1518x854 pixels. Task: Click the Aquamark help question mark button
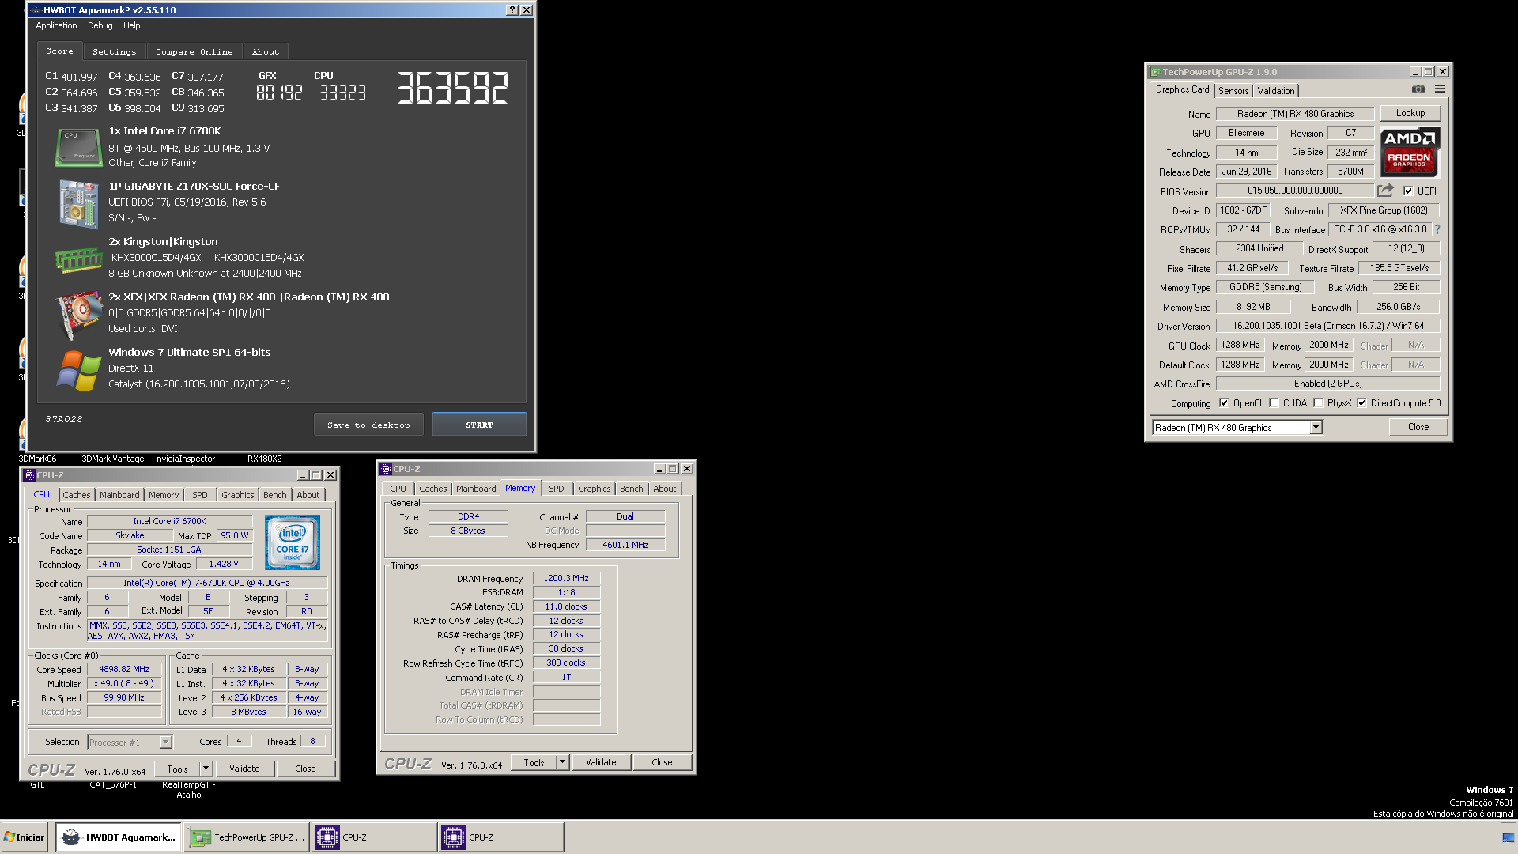click(512, 10)
